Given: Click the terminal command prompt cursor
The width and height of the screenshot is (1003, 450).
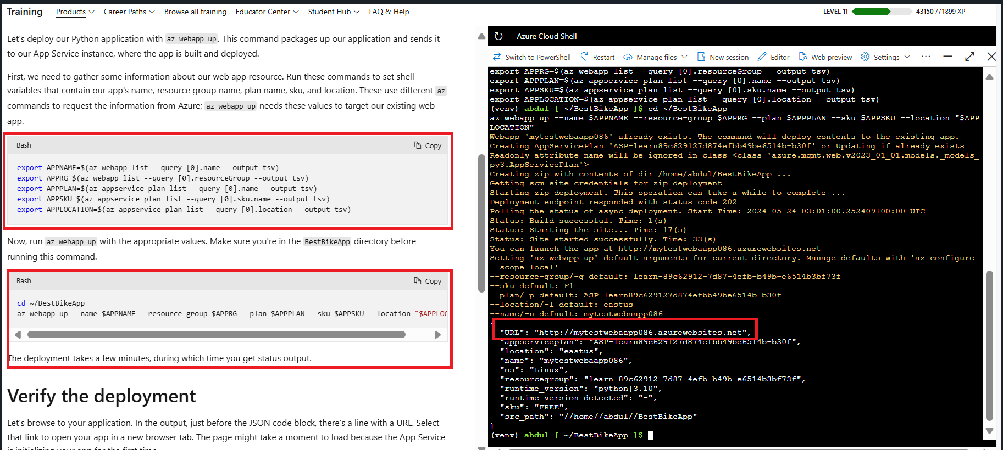Looking at the screenshot, I should click(650, 435).
